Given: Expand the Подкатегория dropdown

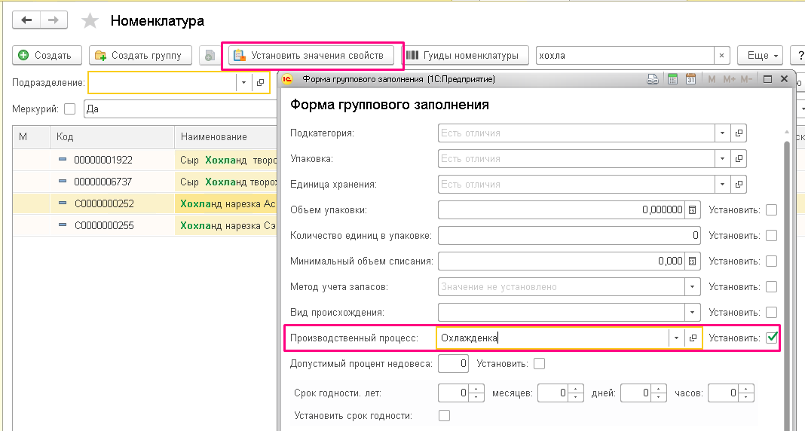Looking at the screenshot, I should tap(722, 133).
